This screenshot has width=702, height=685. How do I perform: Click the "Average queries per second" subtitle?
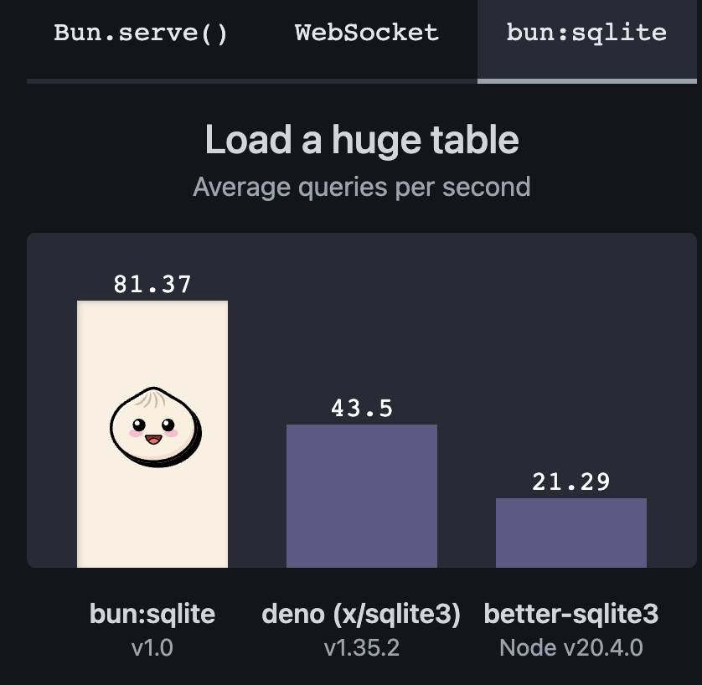[x=362, y=187]
